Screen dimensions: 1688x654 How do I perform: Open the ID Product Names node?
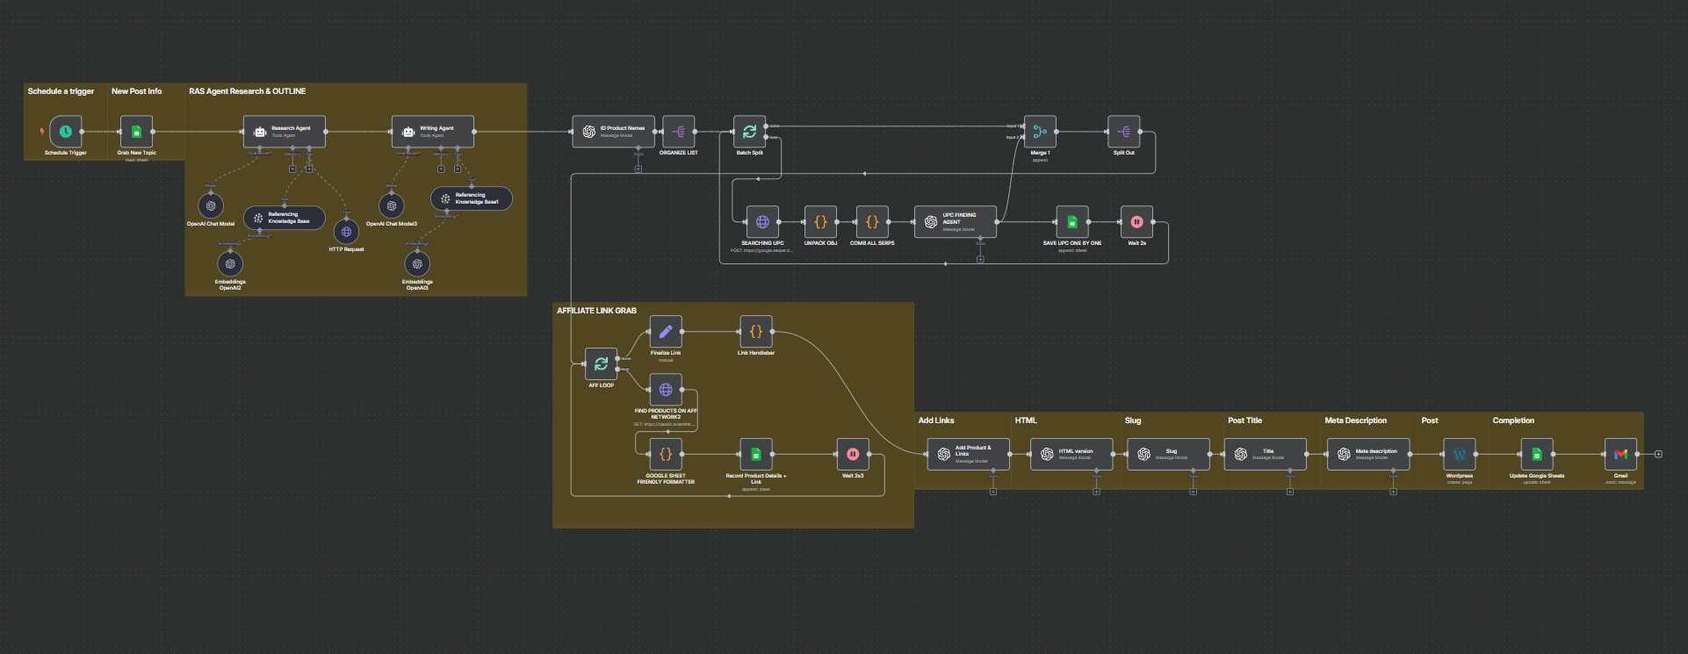614,132
